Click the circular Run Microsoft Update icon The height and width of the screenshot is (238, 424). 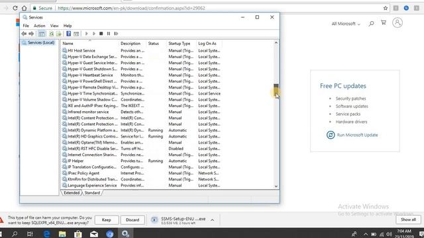click(331, 135)
